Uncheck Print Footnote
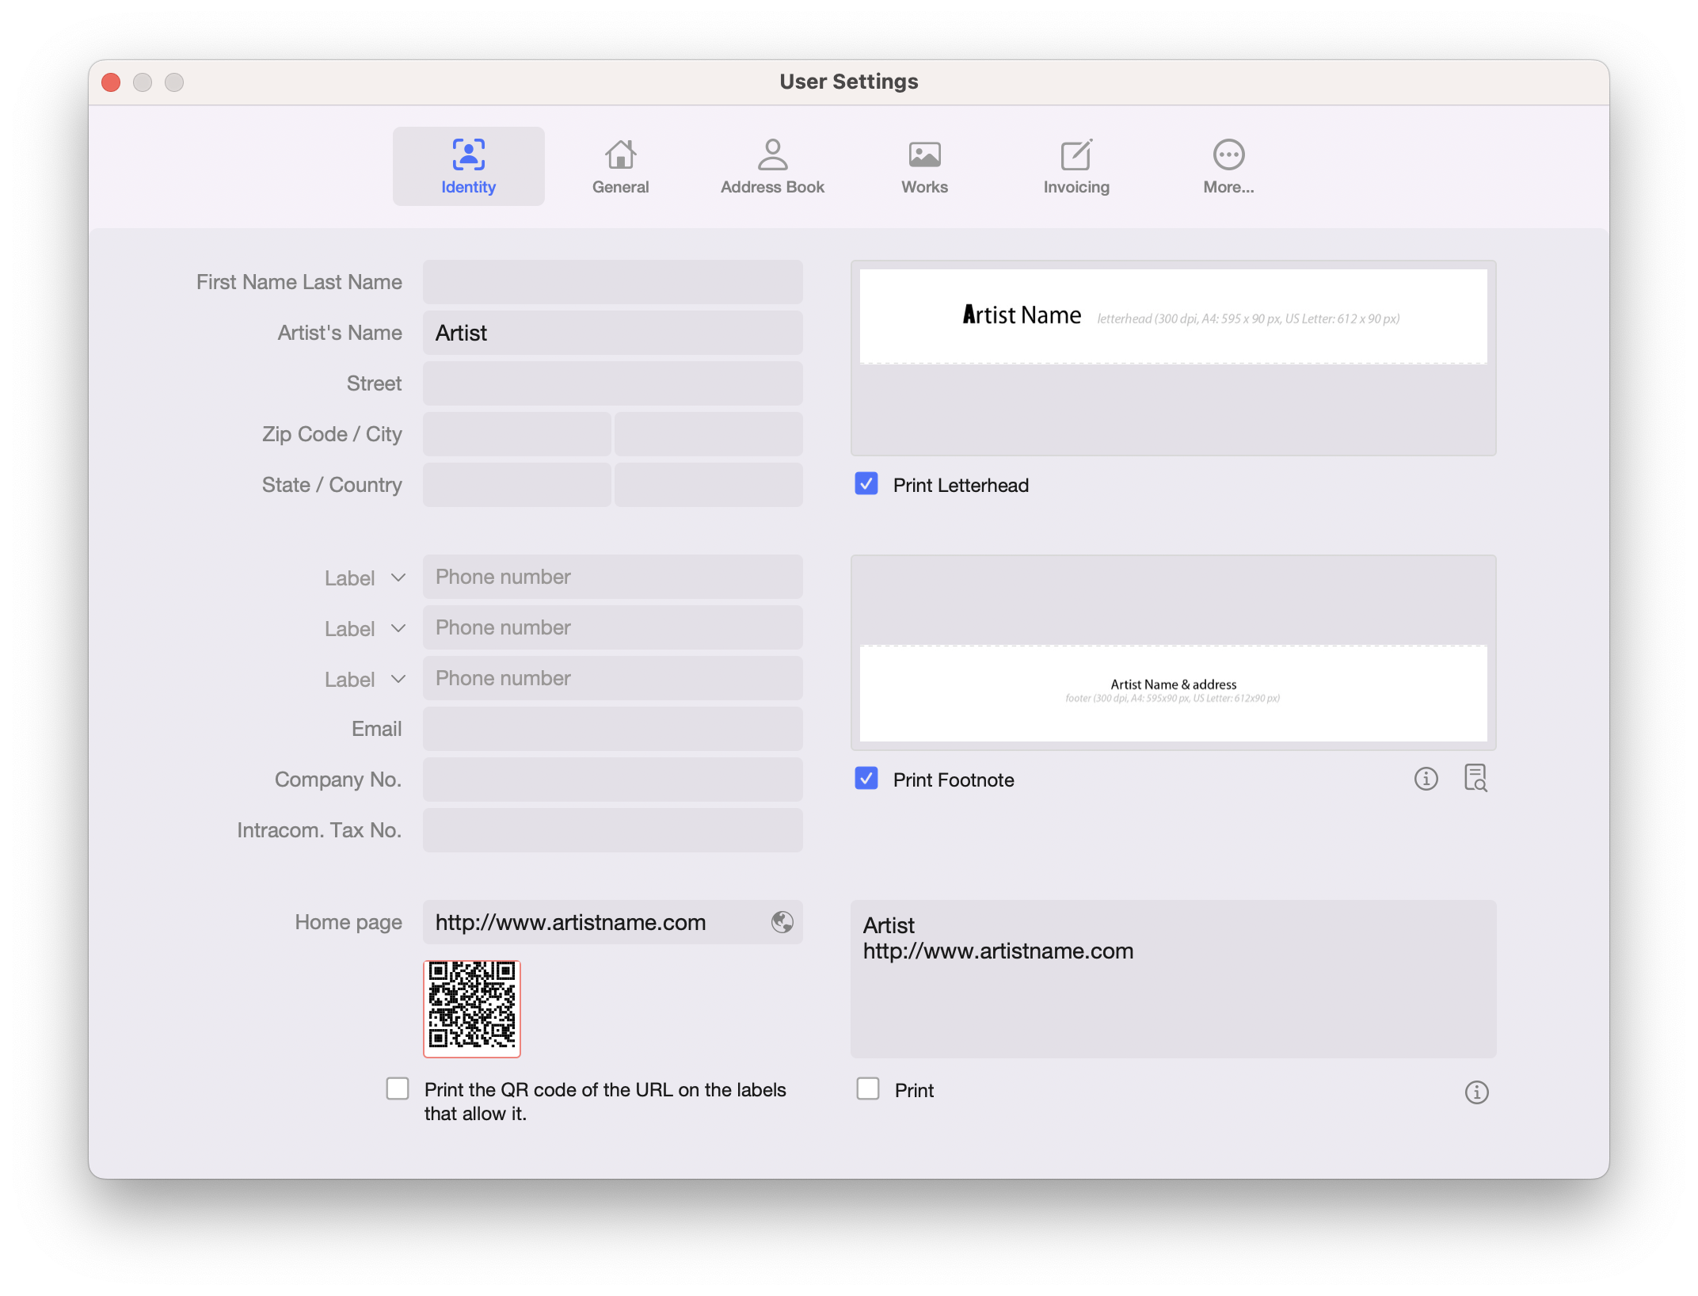Image resolution: width=1698 pixels, height=1296 pixels. (x=866, y=779)
